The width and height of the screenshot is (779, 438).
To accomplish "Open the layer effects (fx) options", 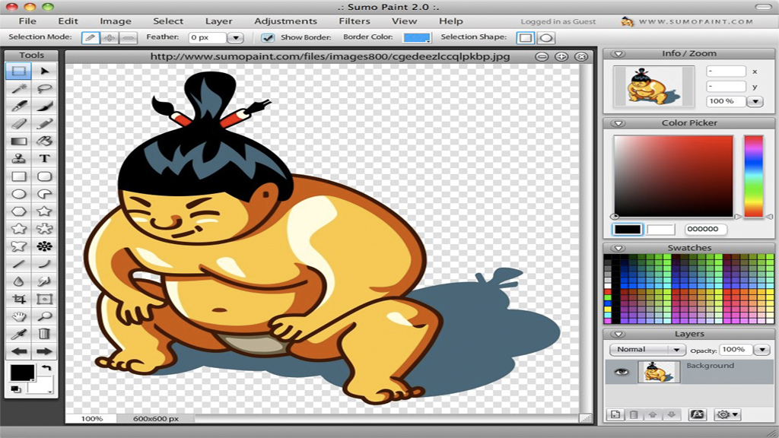I will tap(698, 414).
